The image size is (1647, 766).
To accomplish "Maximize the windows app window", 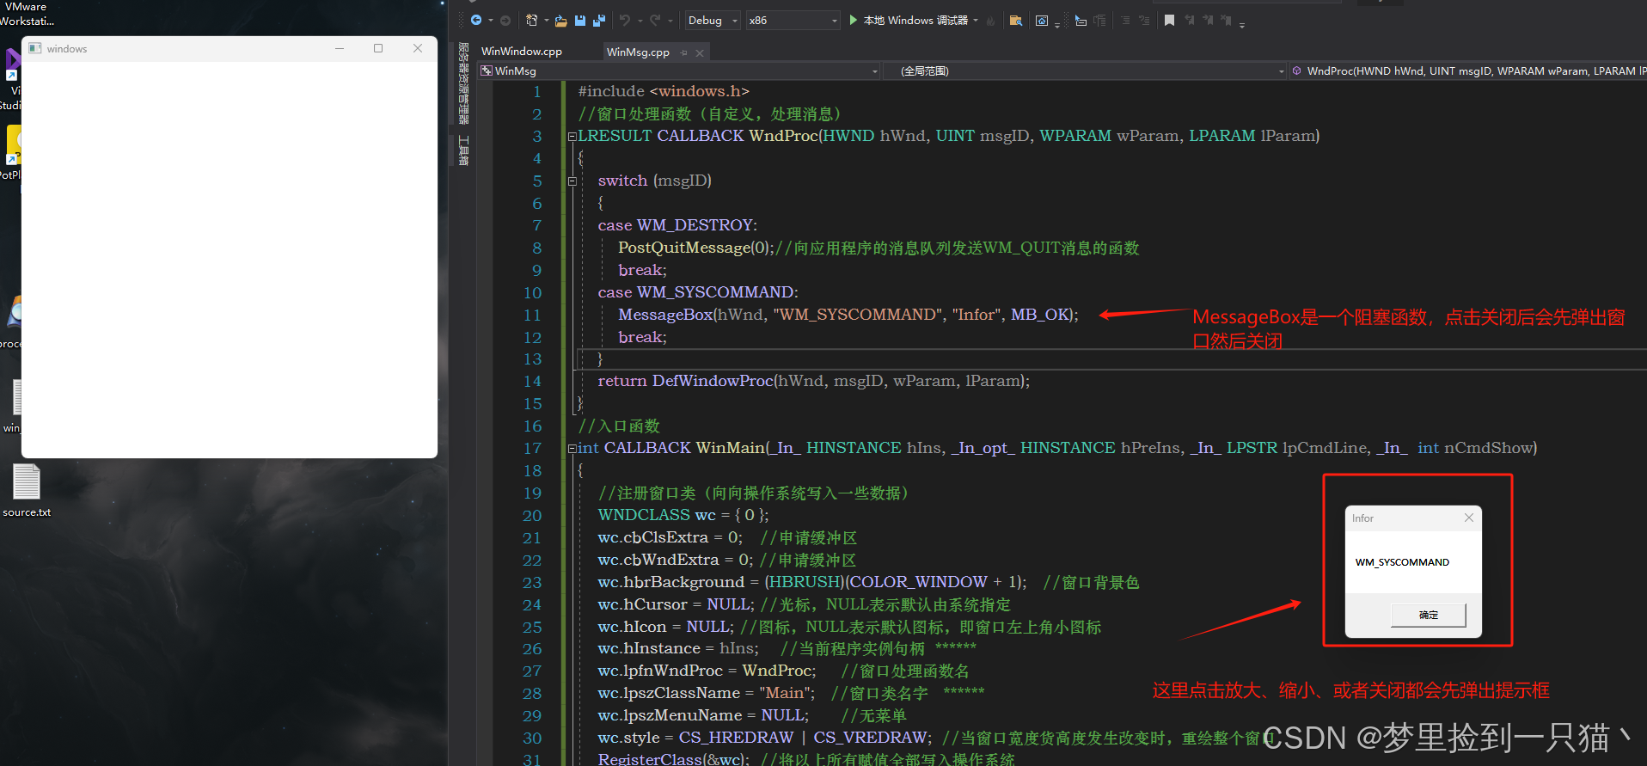I will [378, 48].
